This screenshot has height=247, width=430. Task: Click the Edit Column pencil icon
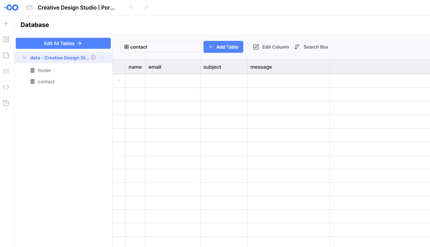click(256, 47)
